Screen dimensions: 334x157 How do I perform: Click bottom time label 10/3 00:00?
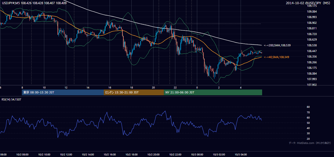pyautogui.click(x=197, y=155)
